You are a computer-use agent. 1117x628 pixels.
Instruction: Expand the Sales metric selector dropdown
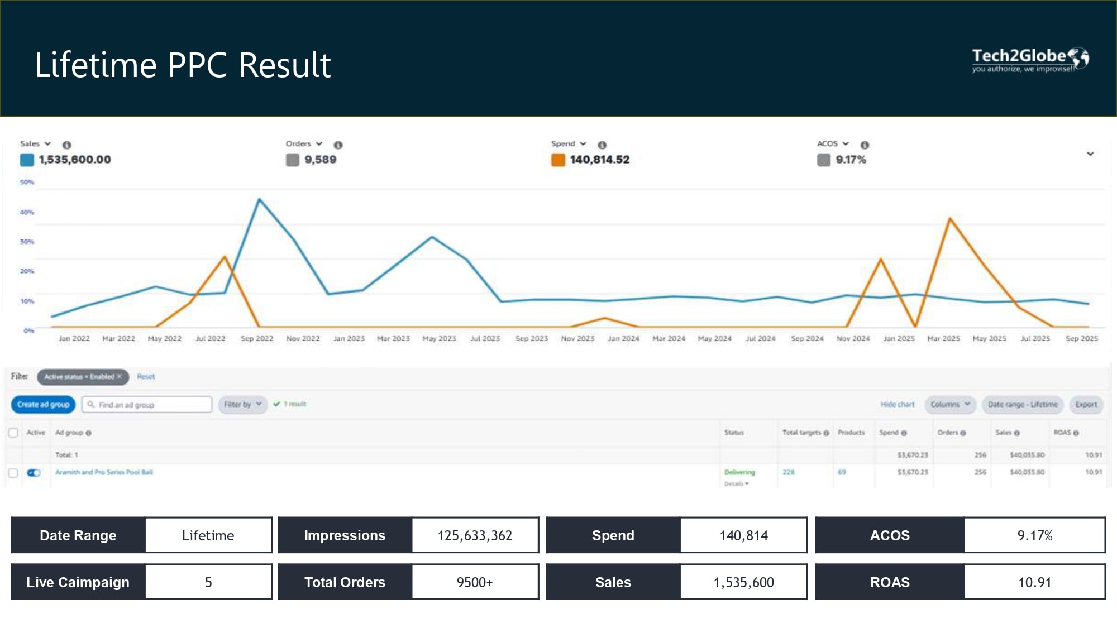(47, 144)
